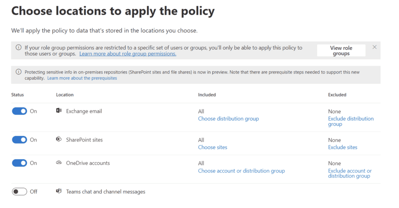Click 'None' in OneDrive accounts Excluded column
This screenshot has height=208, width=399.
tap(334, 163)
